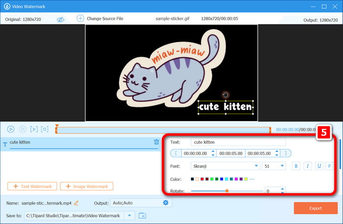Click the timeline end handle
343x224 pixels.
point(270,130)
